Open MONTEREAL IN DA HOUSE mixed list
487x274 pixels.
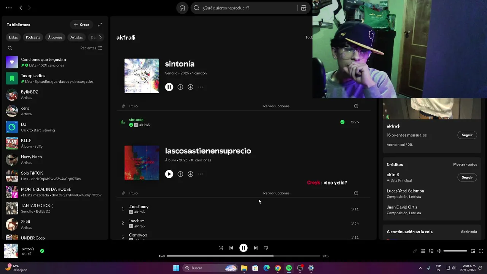click(x=55, y=192)
